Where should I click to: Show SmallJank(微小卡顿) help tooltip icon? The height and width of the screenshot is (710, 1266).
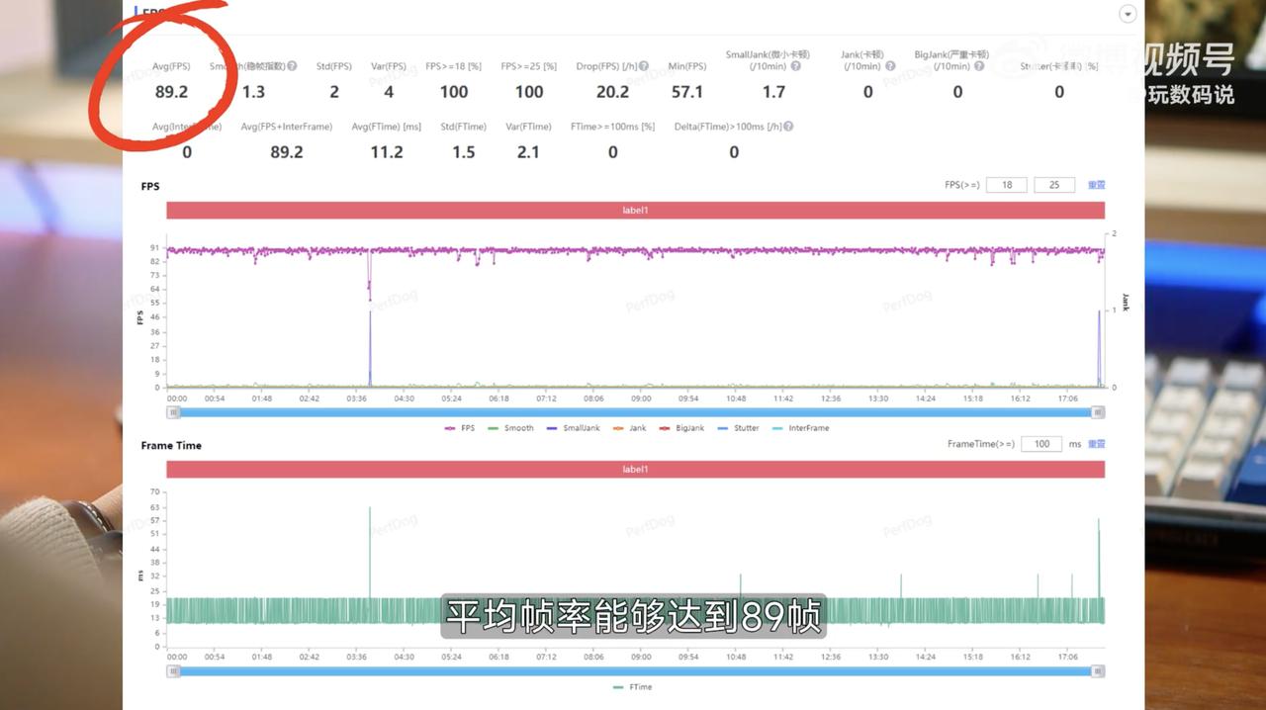(x=796, y=66)
